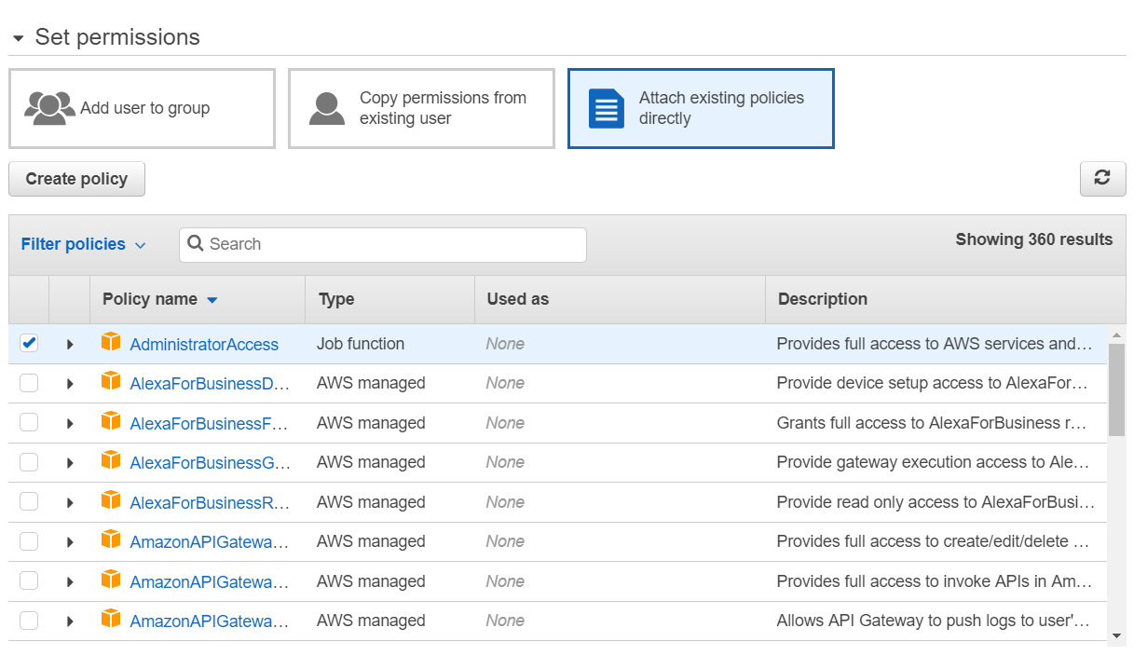Click the group icon on Add user to group
This screenshot has width=1147, height=669.
[x=50, y=108]
